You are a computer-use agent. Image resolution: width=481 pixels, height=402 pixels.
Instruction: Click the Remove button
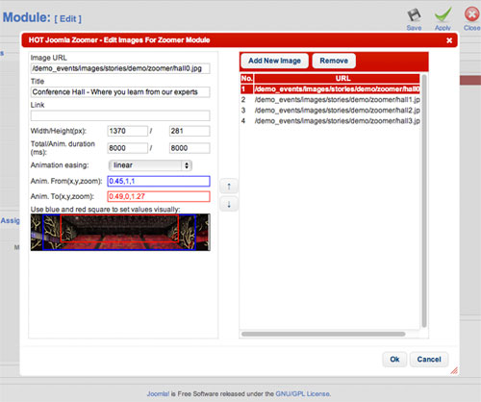[334, 61]
